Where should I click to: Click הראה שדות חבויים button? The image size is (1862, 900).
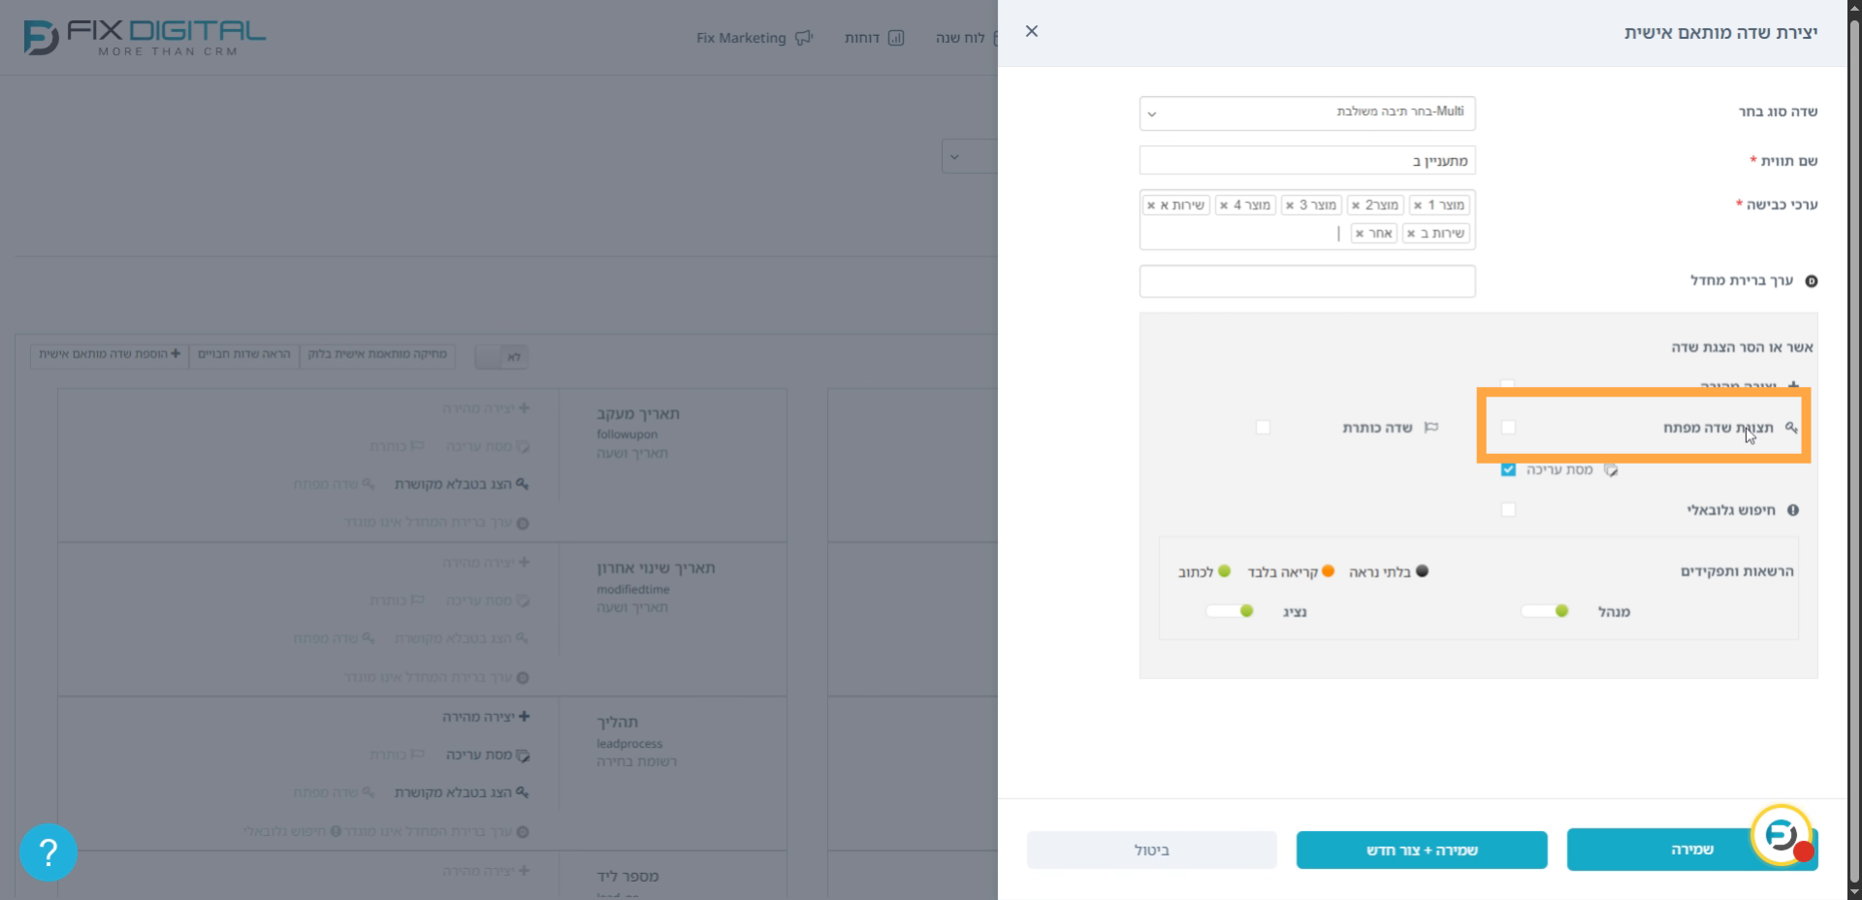tap(244, 354)
